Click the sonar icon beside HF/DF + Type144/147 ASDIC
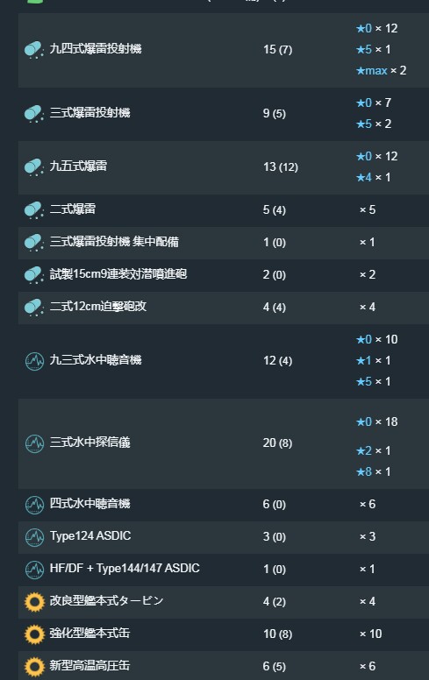429x680 pixels. tap(34, 570)
